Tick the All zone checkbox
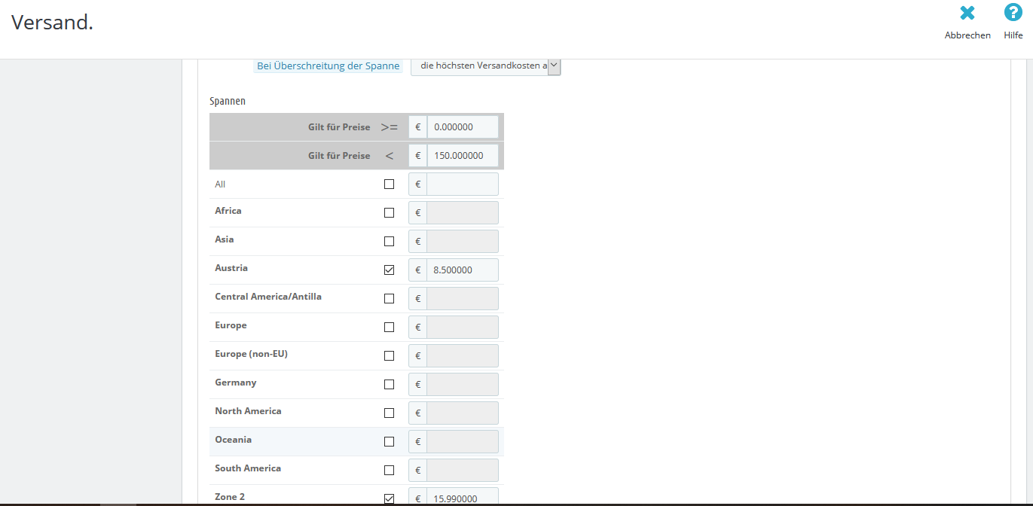The height and width of the screenshot is (506, 1033). pyautogui.click(x=389, y=184)
